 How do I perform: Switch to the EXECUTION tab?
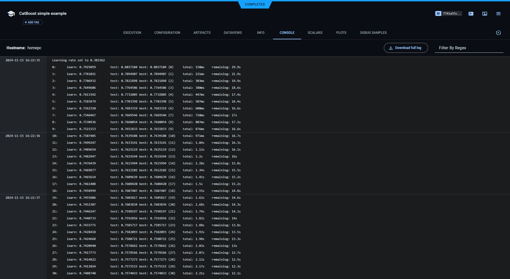point(132,32)
